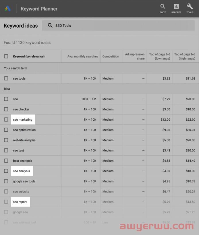199x235 pixels.
Task: Click Top of page bid (low range) header
Action: (x=159, y=56)
